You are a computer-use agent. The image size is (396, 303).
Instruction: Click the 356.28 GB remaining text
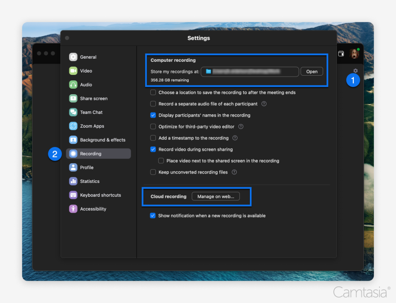coord(170,80)
